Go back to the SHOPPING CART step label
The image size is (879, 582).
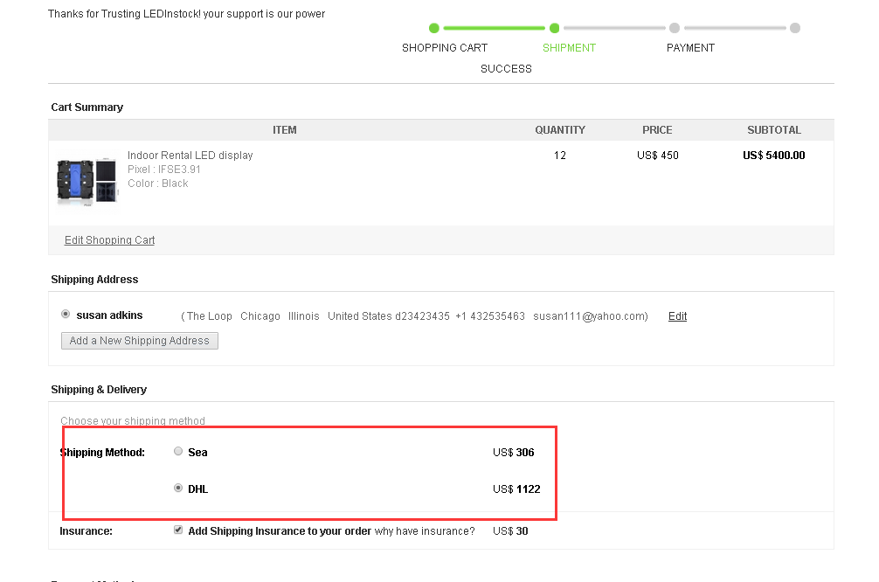pyautogui.click(x=444, y=48)
